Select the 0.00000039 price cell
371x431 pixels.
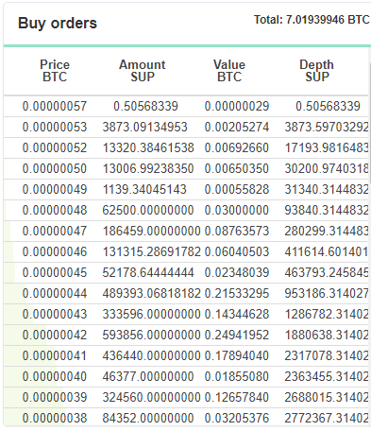(x=55, y=397)
